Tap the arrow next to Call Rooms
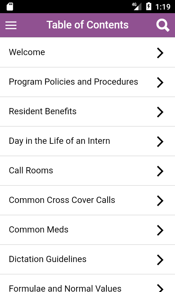 (160, 171)
